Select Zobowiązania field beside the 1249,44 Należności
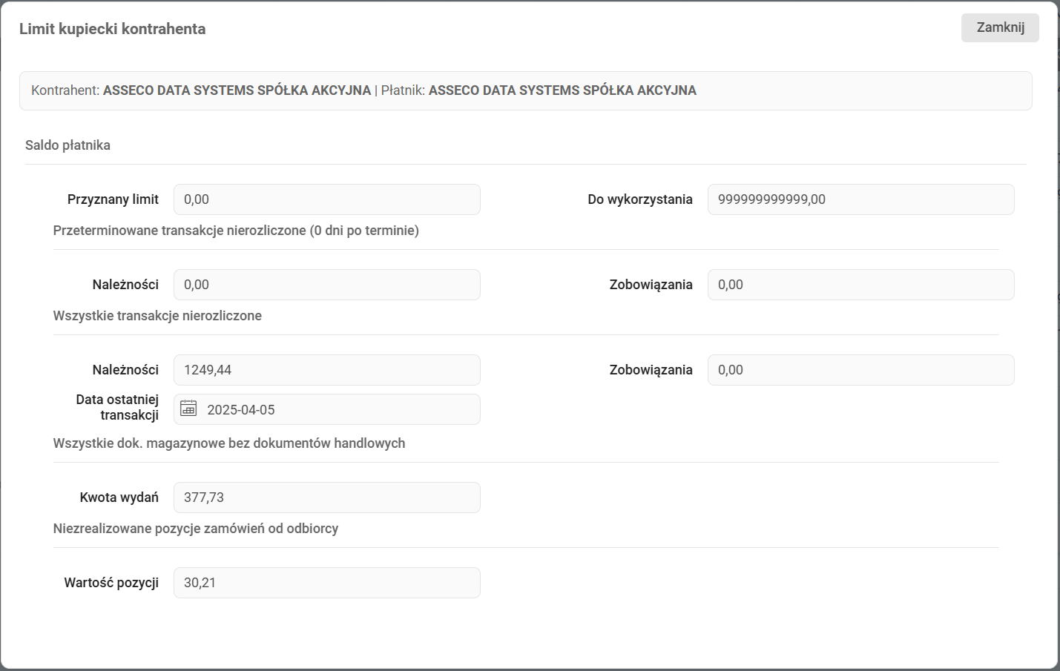Screen dimensions: 1060x671 (860, 370)
